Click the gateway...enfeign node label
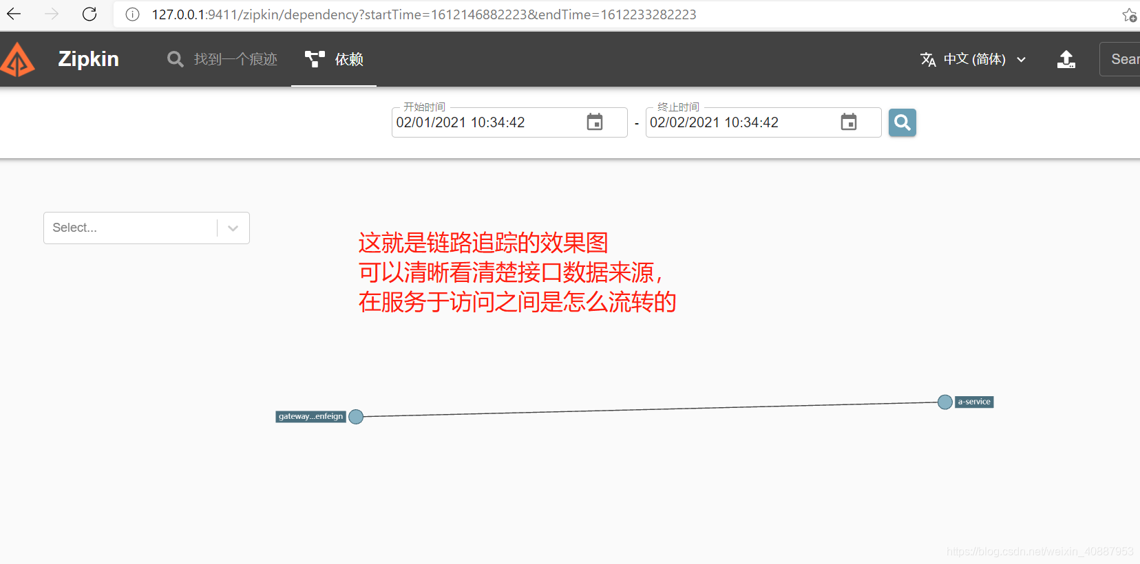 coord(310,417)
